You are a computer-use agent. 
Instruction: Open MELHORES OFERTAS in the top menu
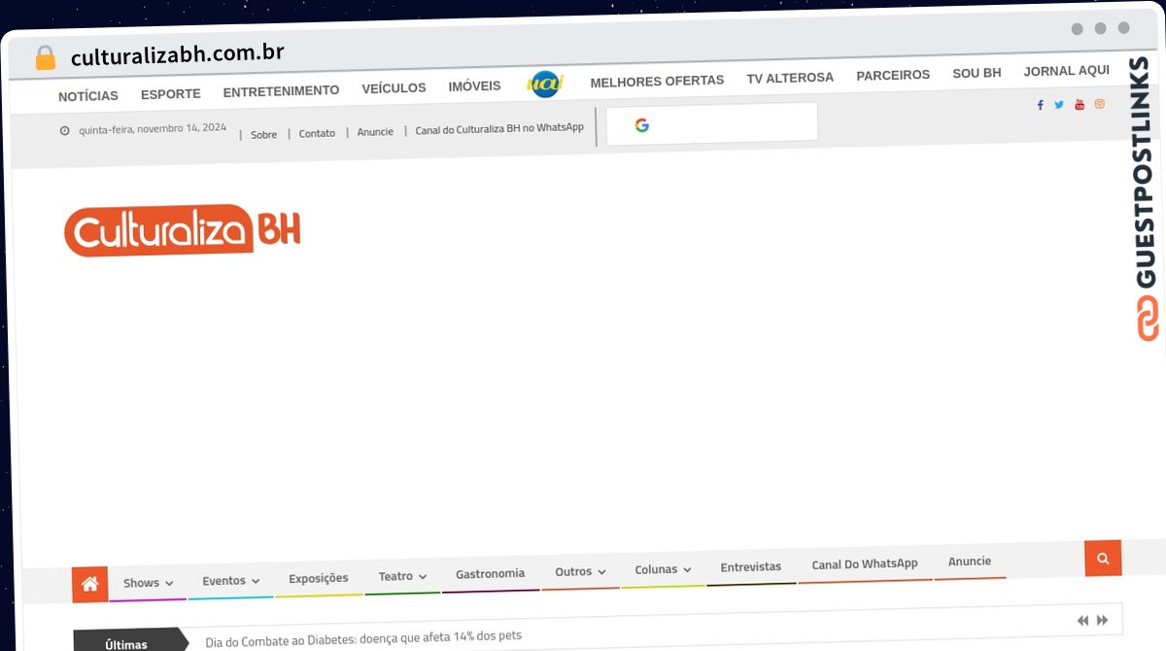(x=657, y=81)
